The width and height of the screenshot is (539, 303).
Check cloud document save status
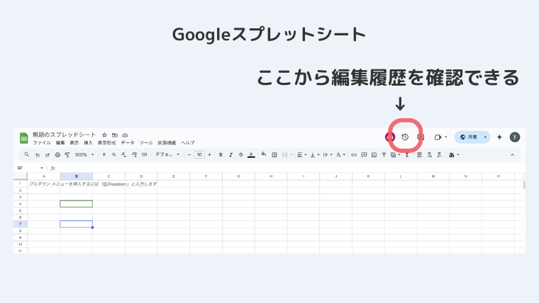pyautogui.click(x=125, y=135)
